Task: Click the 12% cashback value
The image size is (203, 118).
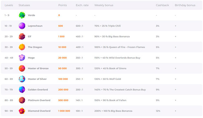Action: coord(158,111)
